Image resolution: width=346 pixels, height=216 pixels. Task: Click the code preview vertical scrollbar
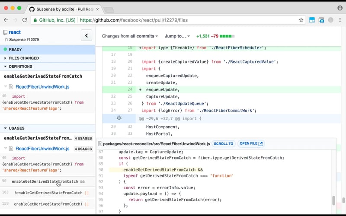[x=333, y=200]
